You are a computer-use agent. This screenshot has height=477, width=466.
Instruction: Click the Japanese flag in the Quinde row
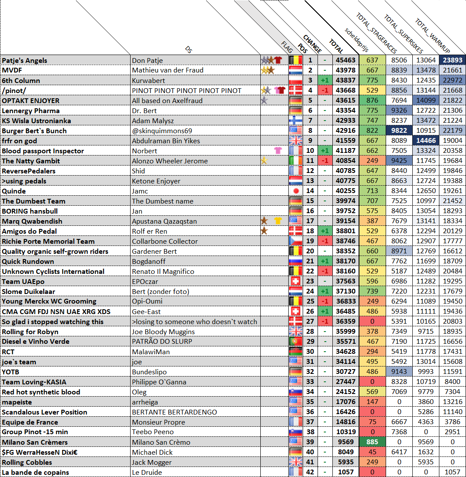pos(295,190)
